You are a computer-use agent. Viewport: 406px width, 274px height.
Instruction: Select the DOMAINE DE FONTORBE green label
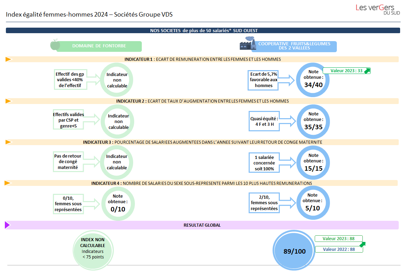pyautogui.click(x=99, y=46)
